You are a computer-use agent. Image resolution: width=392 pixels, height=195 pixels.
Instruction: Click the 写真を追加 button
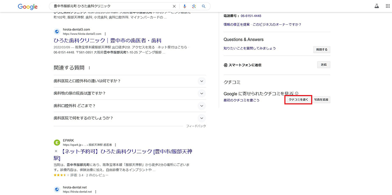click(322, 100)
